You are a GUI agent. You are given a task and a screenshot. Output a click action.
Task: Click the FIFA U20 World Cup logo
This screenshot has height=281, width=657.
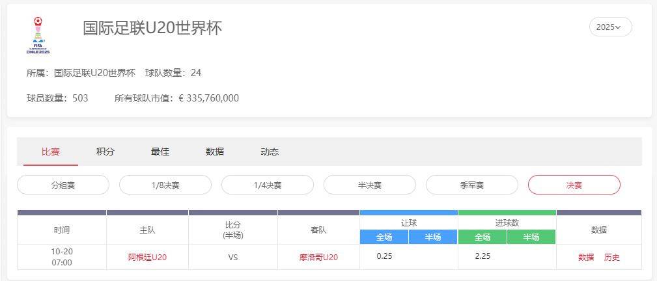pos(38,35)
